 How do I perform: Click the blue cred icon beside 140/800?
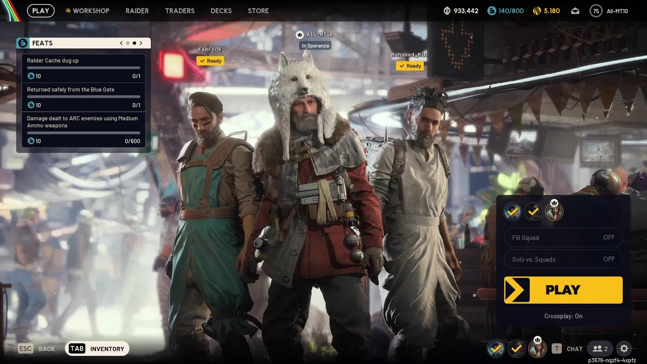pyautogui.click(x=491, y=11)
